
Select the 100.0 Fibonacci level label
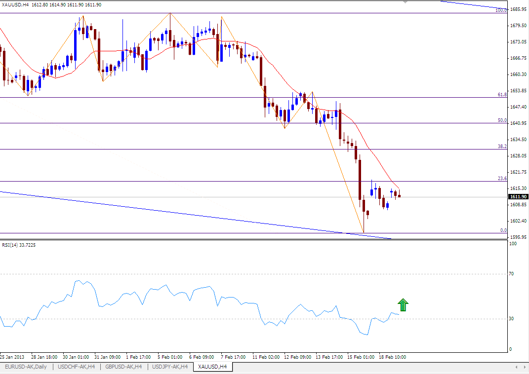pos(501,10)
